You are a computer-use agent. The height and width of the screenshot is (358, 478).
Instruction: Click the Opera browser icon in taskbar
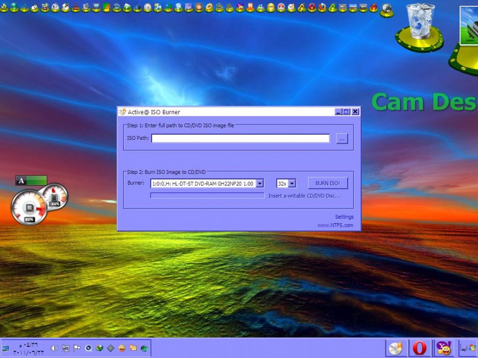click(419, 348)
